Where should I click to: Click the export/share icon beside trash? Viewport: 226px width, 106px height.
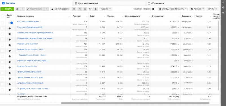pyautogui.click(x=90, y=9)
